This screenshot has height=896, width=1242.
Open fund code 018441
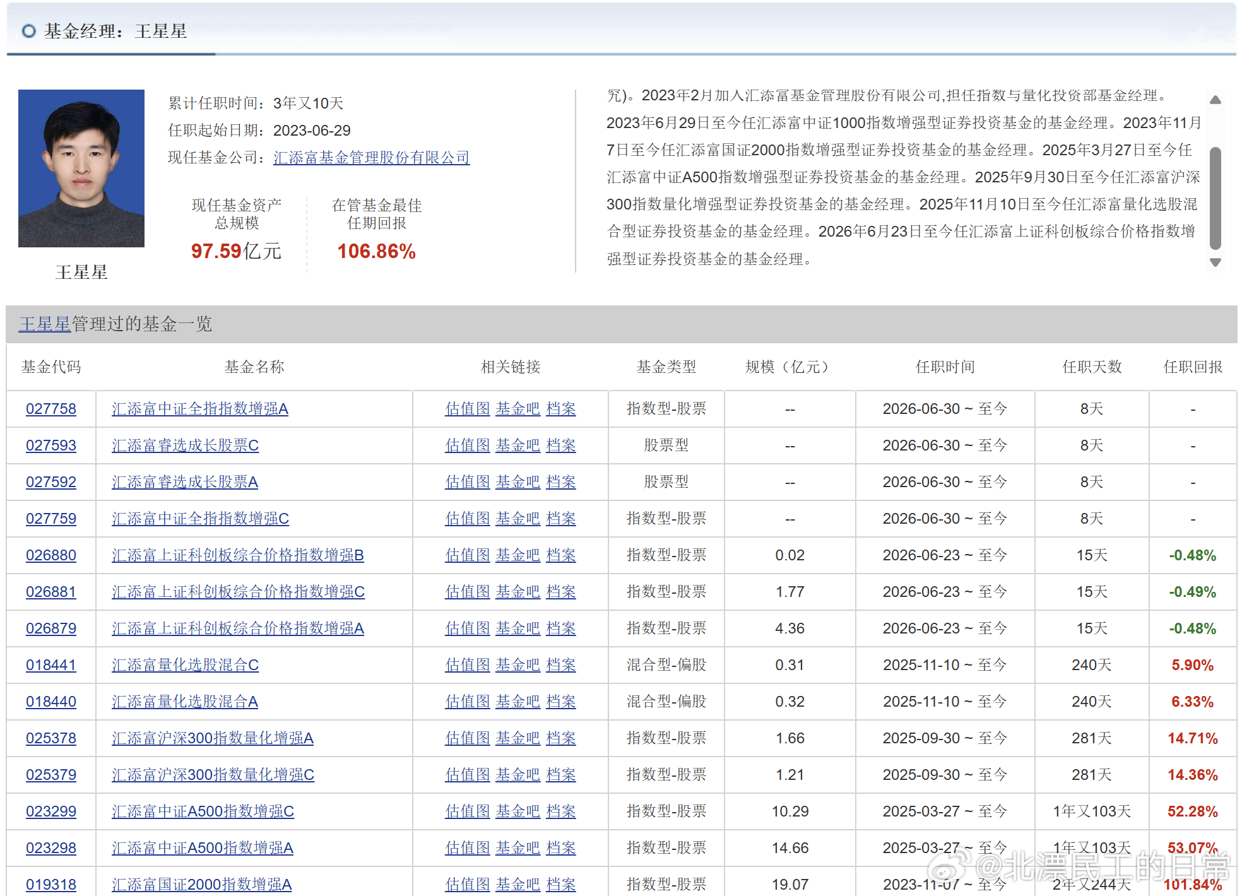click(51, 665)
